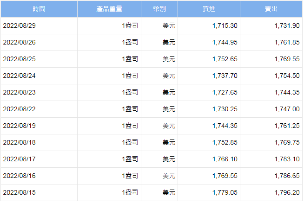Select buy price 1,766.10
The image size is (304, 203).
coord(224,159)
